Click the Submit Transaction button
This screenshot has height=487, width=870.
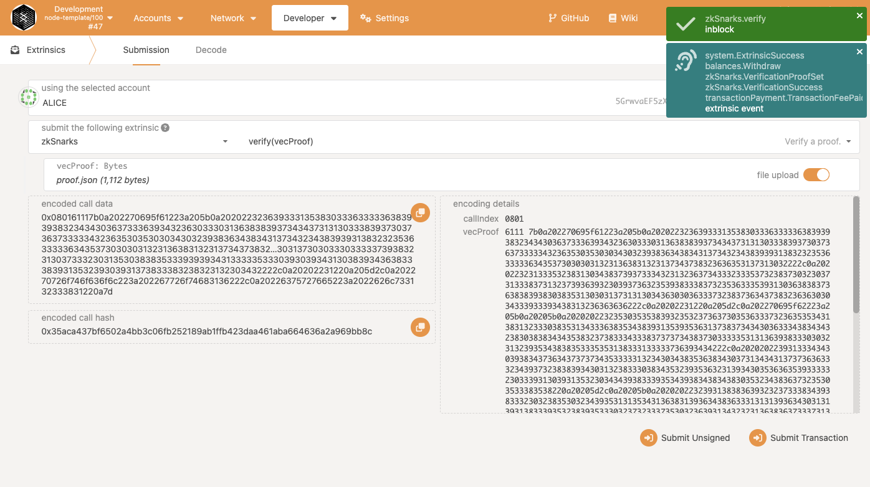click(x=799, y=438)
